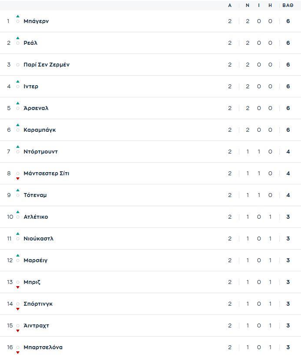Click the Η losses column header

pos(270,6)
